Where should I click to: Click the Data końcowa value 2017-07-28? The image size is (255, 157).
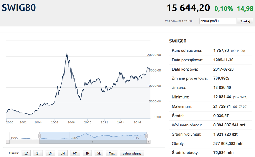(x=223, y=69)
